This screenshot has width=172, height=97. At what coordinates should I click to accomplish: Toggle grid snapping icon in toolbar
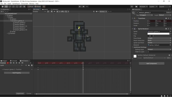point(44,6)
